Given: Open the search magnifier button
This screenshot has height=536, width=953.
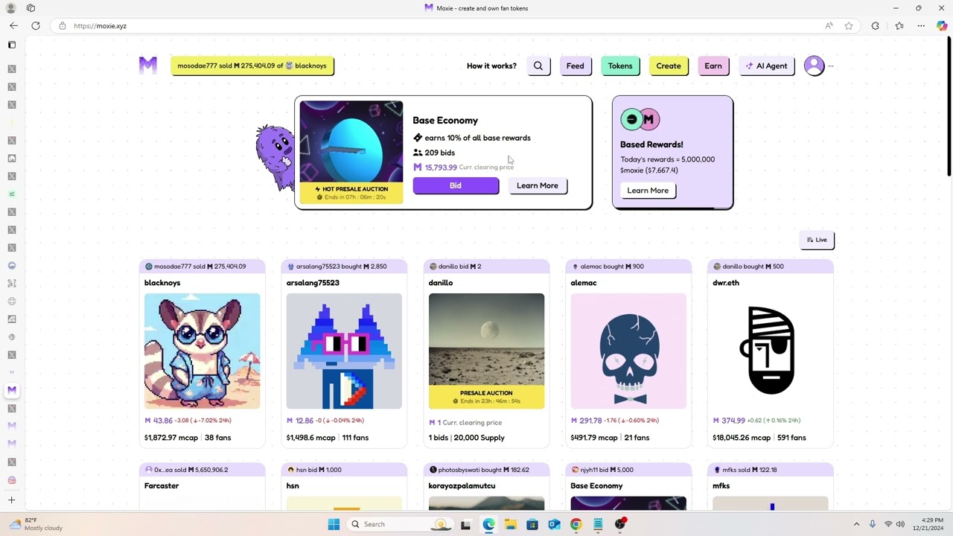Looking at the screenshot, I should click(538, 66).
